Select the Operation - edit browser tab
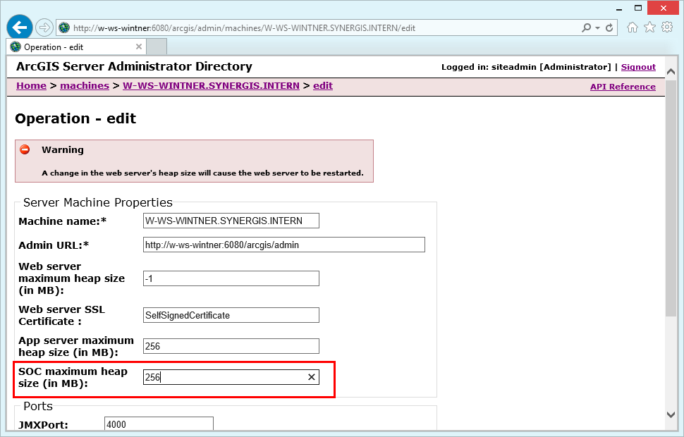The width and height of the screenshot is (684, 437). coord(71,46)
